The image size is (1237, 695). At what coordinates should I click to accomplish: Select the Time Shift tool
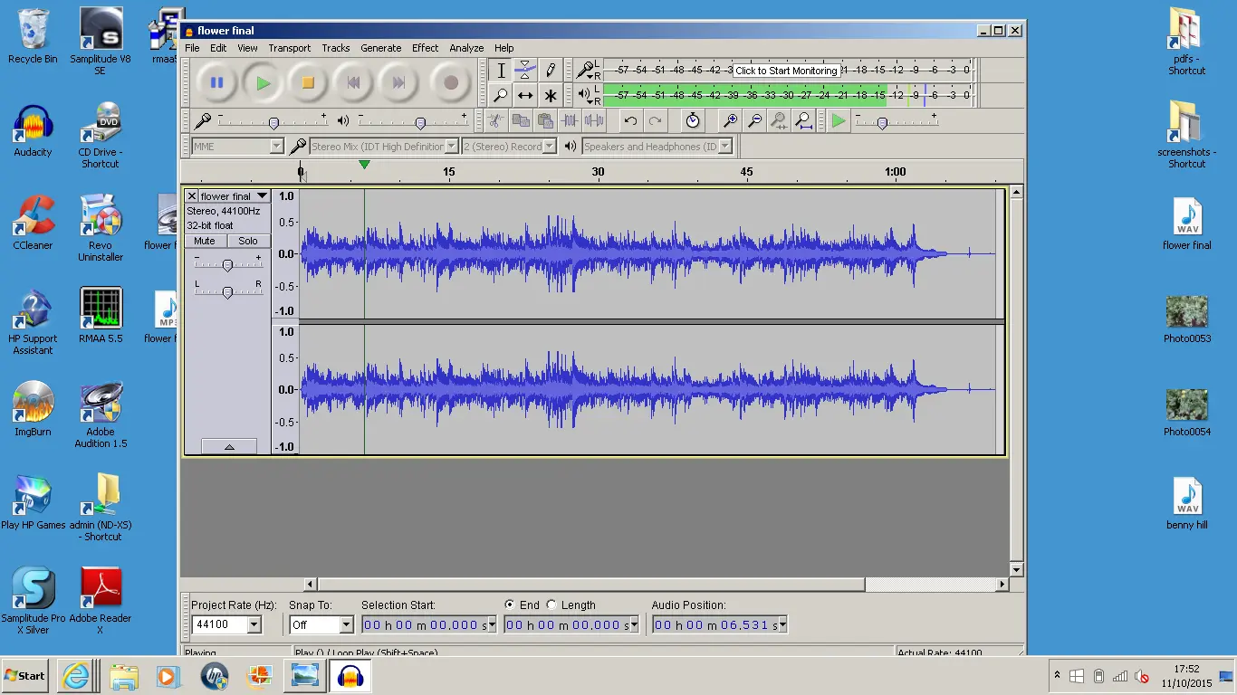coord(525,95)
